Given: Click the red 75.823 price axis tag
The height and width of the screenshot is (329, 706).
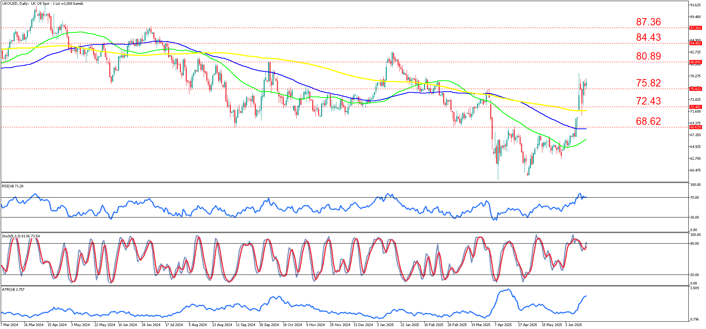Looking at the screenshot, I should tap(695, 89).
